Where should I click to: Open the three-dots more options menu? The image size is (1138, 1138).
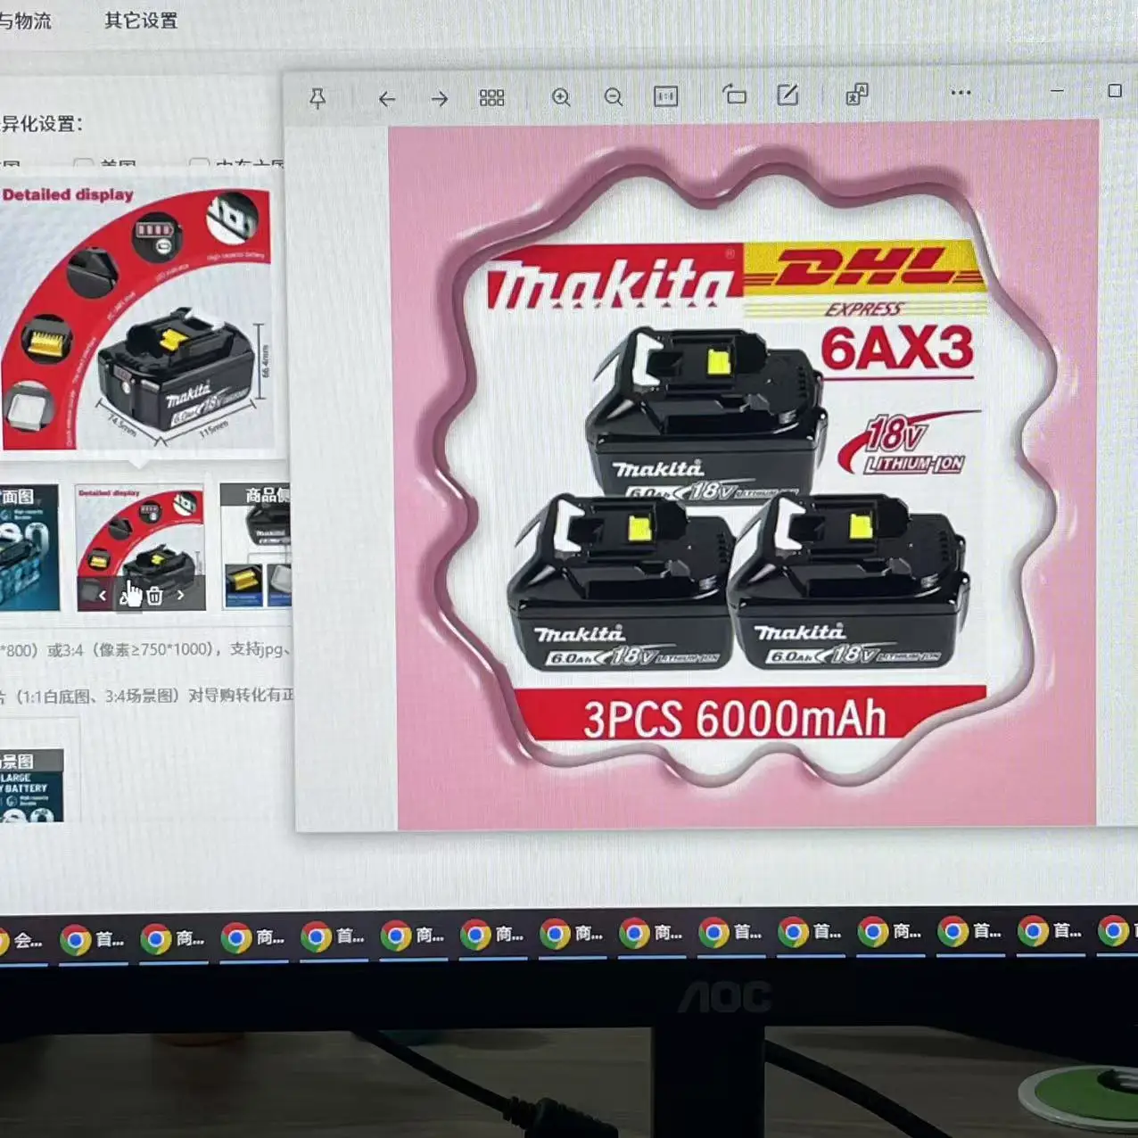pos(961,93)
